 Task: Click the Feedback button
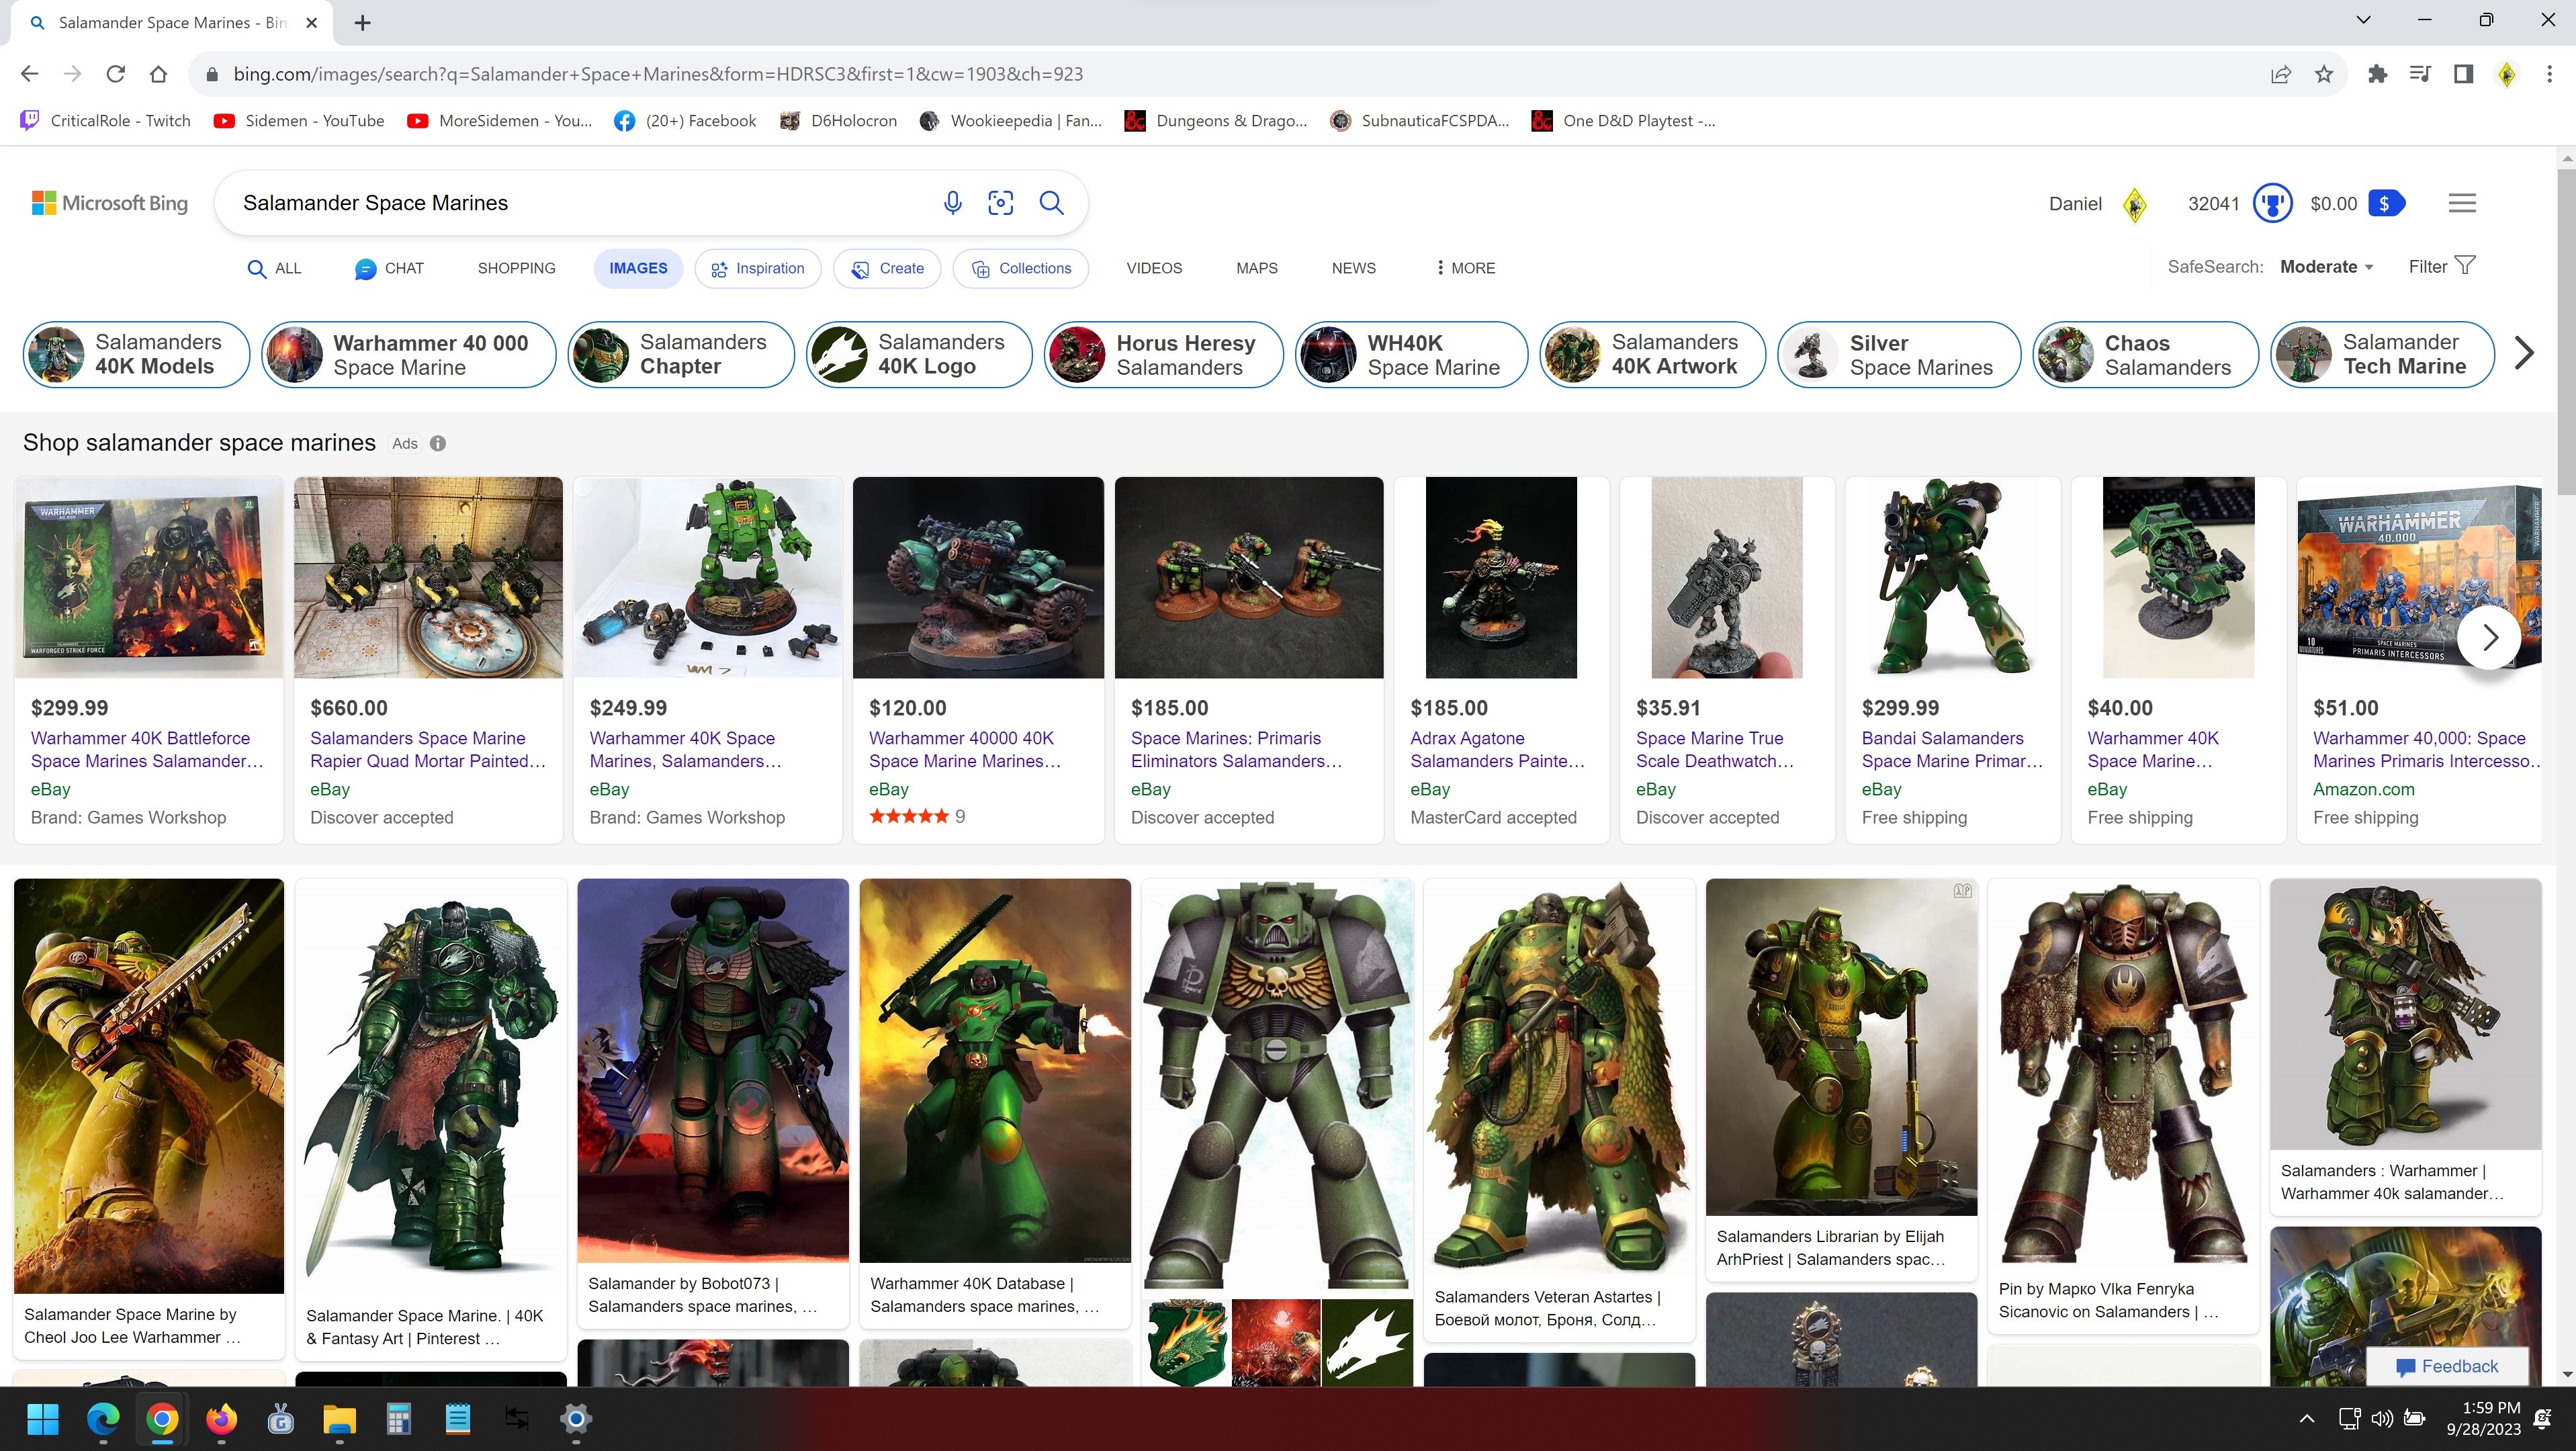[x=2447, y=1366]
